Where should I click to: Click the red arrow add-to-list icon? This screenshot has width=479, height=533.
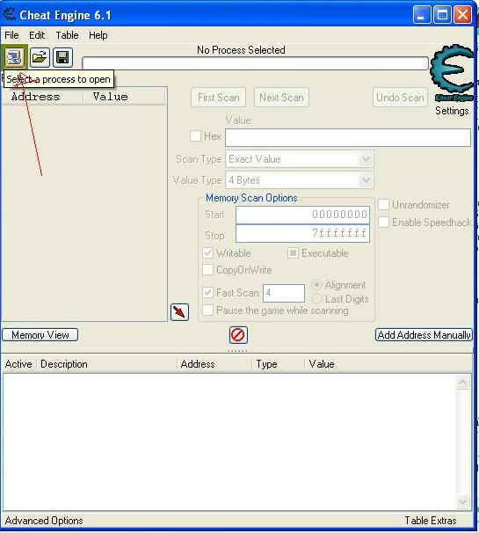point(179,311)
